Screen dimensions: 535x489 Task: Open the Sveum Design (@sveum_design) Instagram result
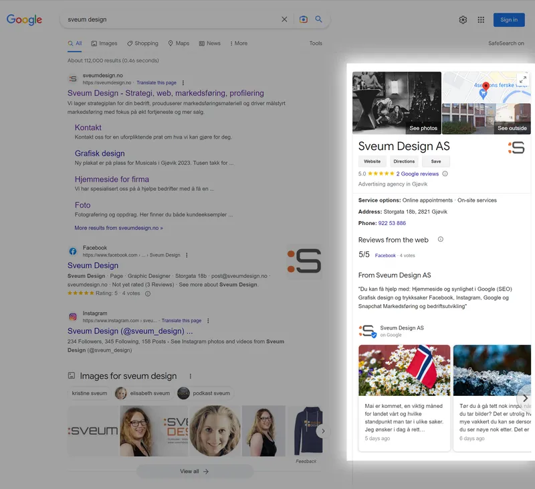coord(130,331)
